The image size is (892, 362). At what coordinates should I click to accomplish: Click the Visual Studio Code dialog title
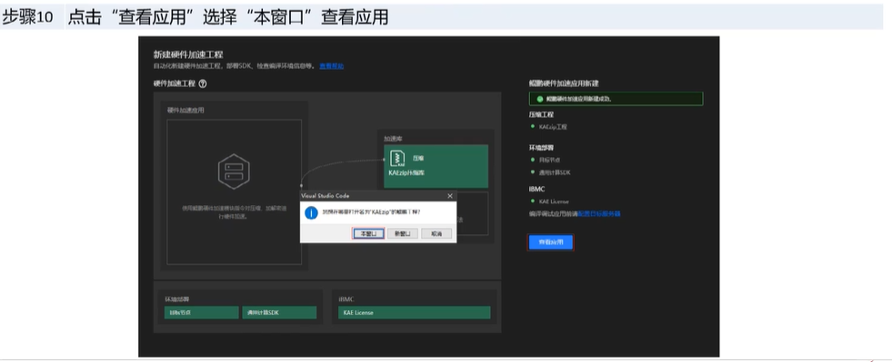[x=326, y=196]
